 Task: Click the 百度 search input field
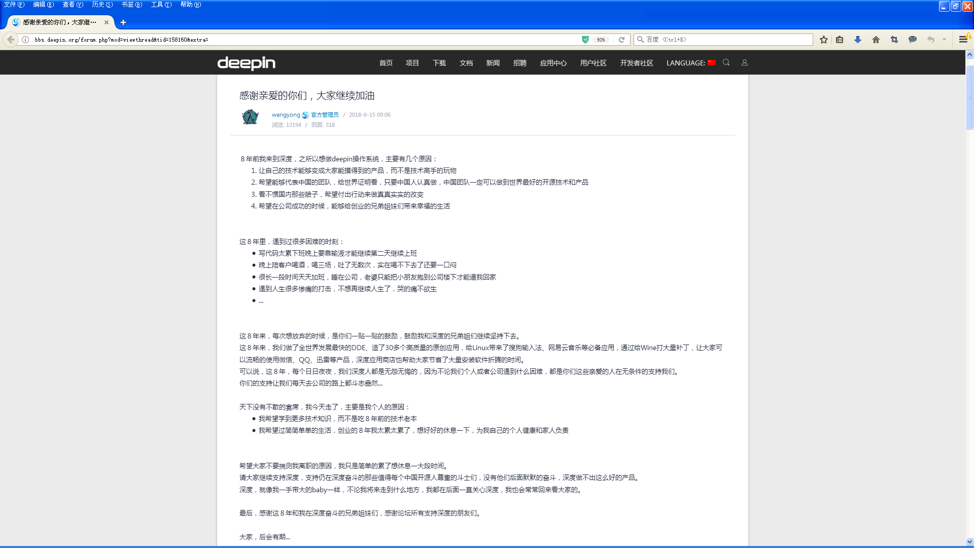click(725, 40)
